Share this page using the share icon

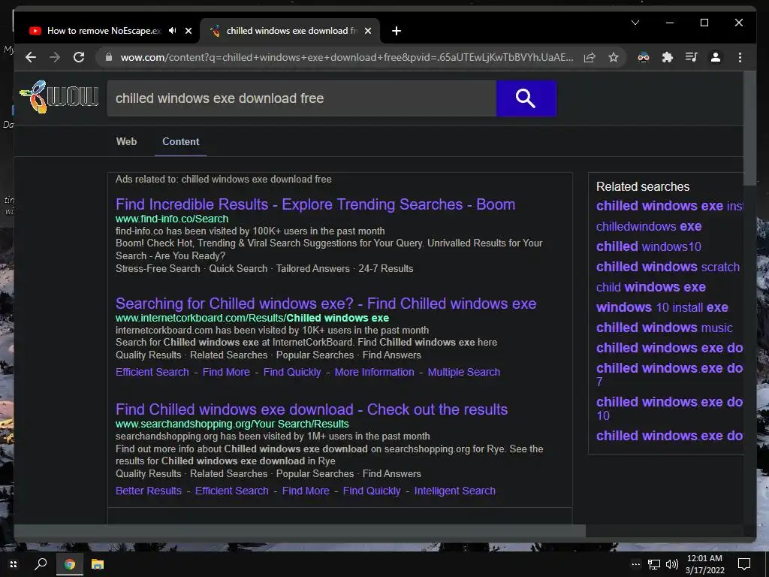click(590, 57)
